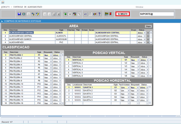Viewport: 181px width, 124px height.
Task: Click the Mapa button
Action: tap(148, 26)
